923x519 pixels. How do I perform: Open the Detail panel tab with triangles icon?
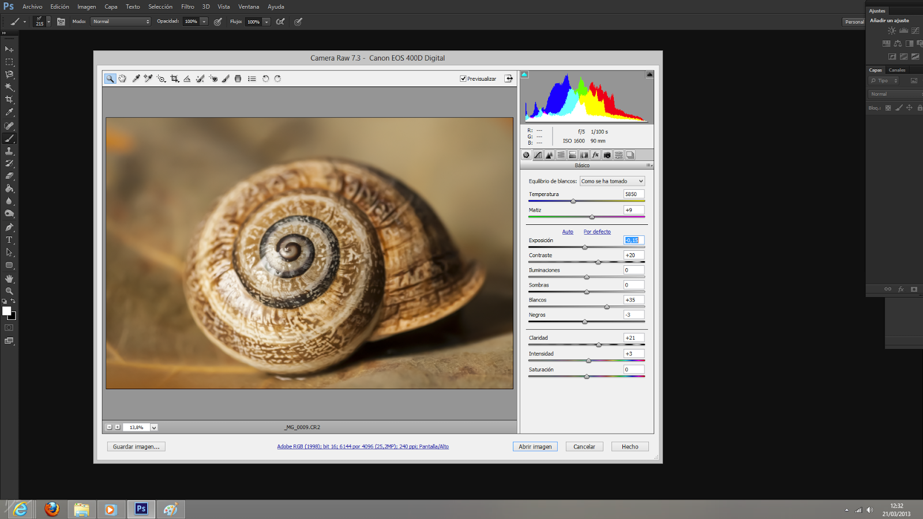pyautogui.click(x=549, y=155)
